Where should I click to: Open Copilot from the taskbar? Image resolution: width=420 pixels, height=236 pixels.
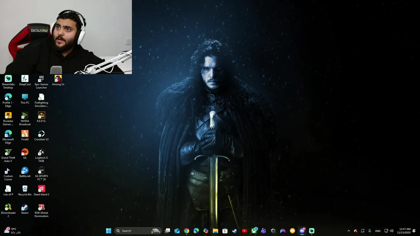(206, 231)
